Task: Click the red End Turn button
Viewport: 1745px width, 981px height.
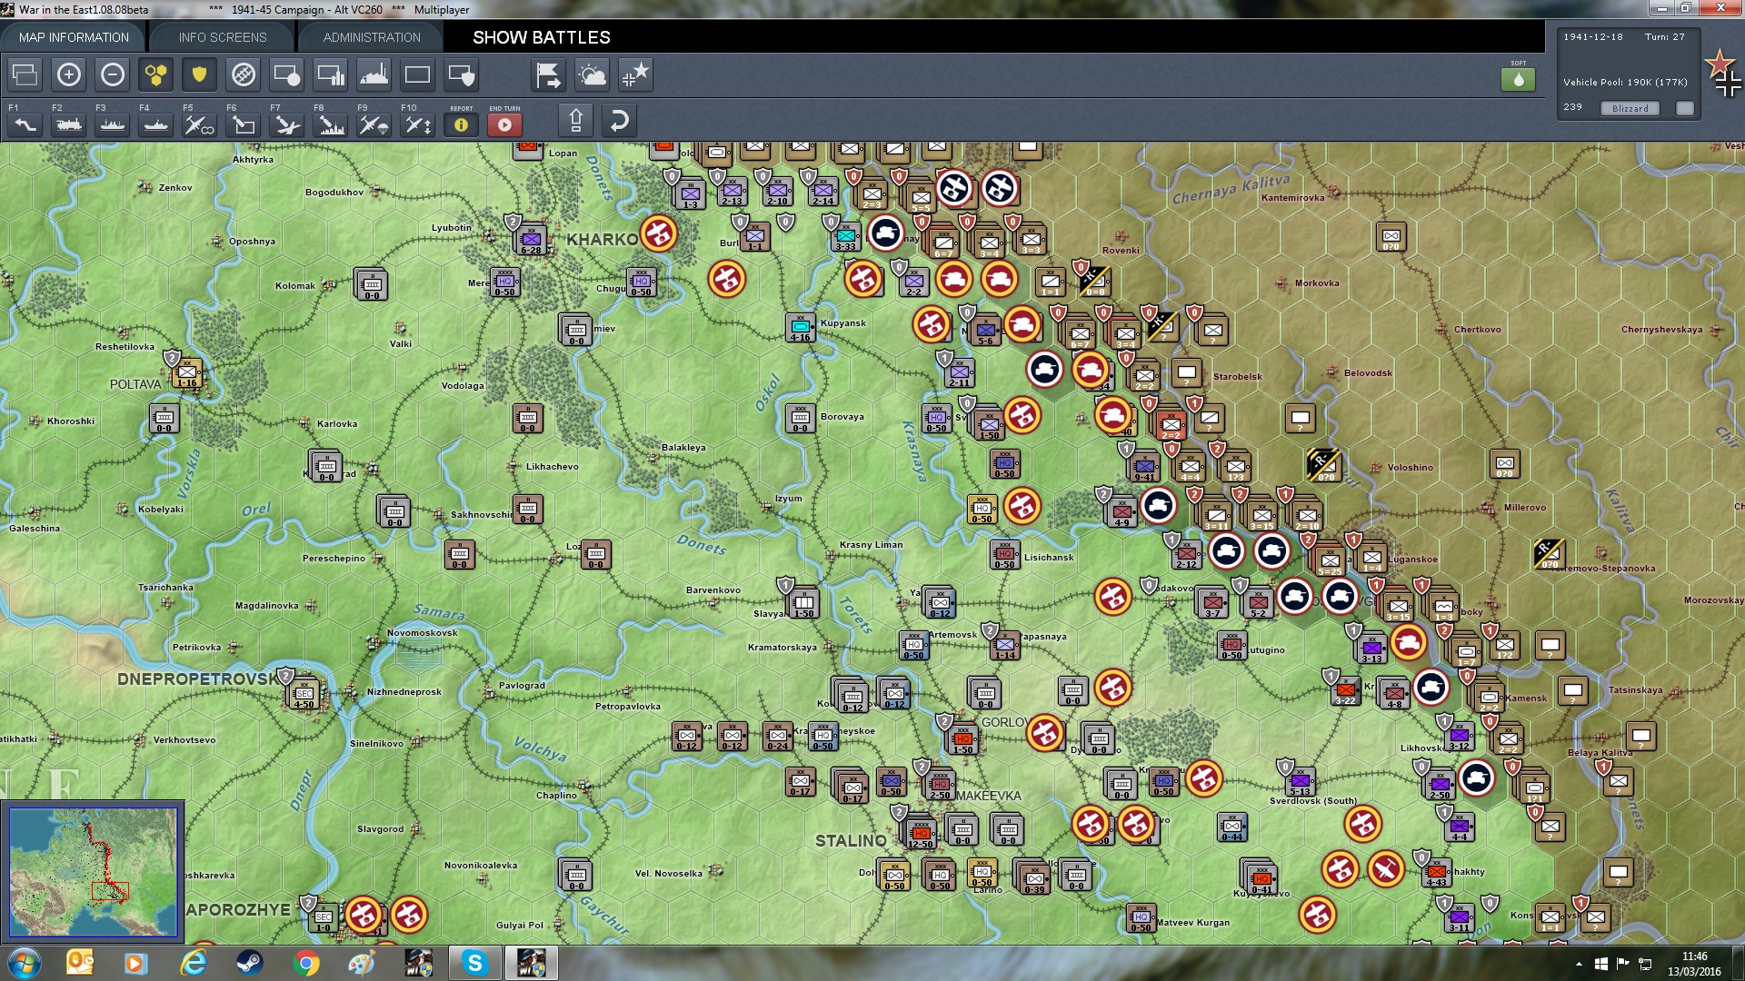Action: point(504,124)
